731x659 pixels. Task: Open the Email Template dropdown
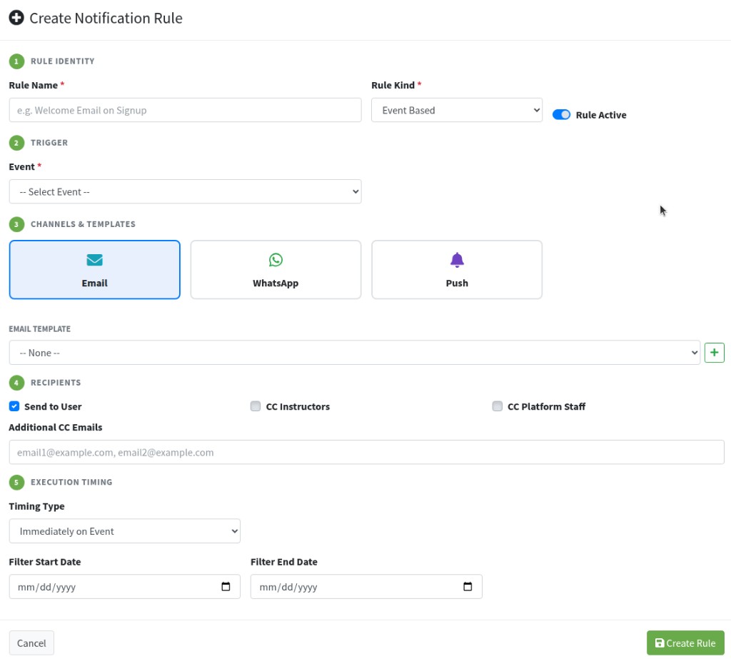354,353
